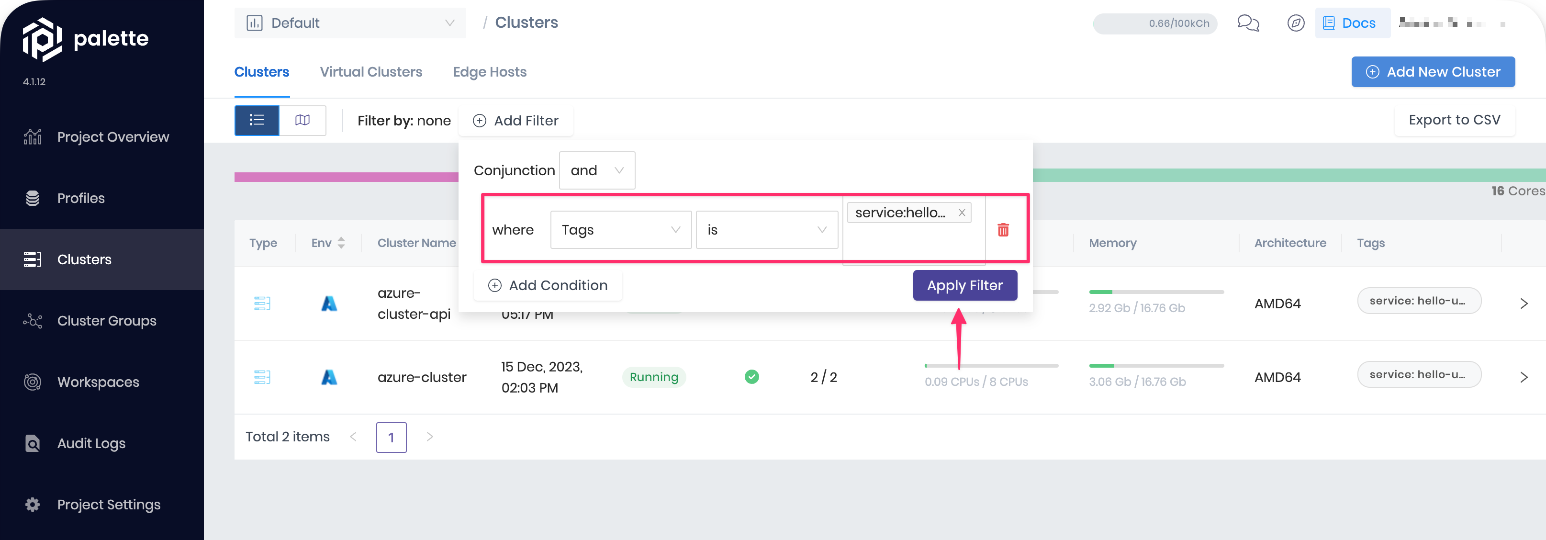
Task: Open the Workspaces target icon
Action: (33, 382)
